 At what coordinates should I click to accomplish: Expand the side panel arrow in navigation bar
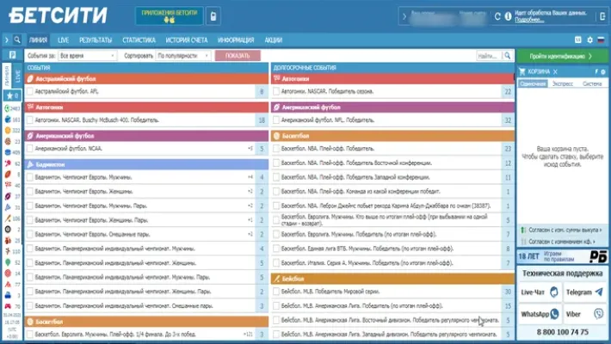coord(6,40)
